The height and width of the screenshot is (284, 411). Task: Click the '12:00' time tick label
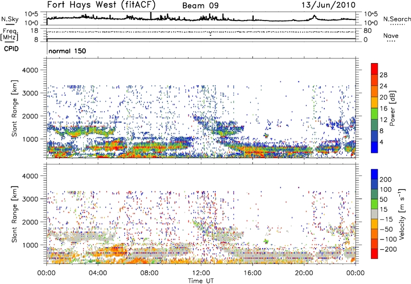click(x=201, y=273)
